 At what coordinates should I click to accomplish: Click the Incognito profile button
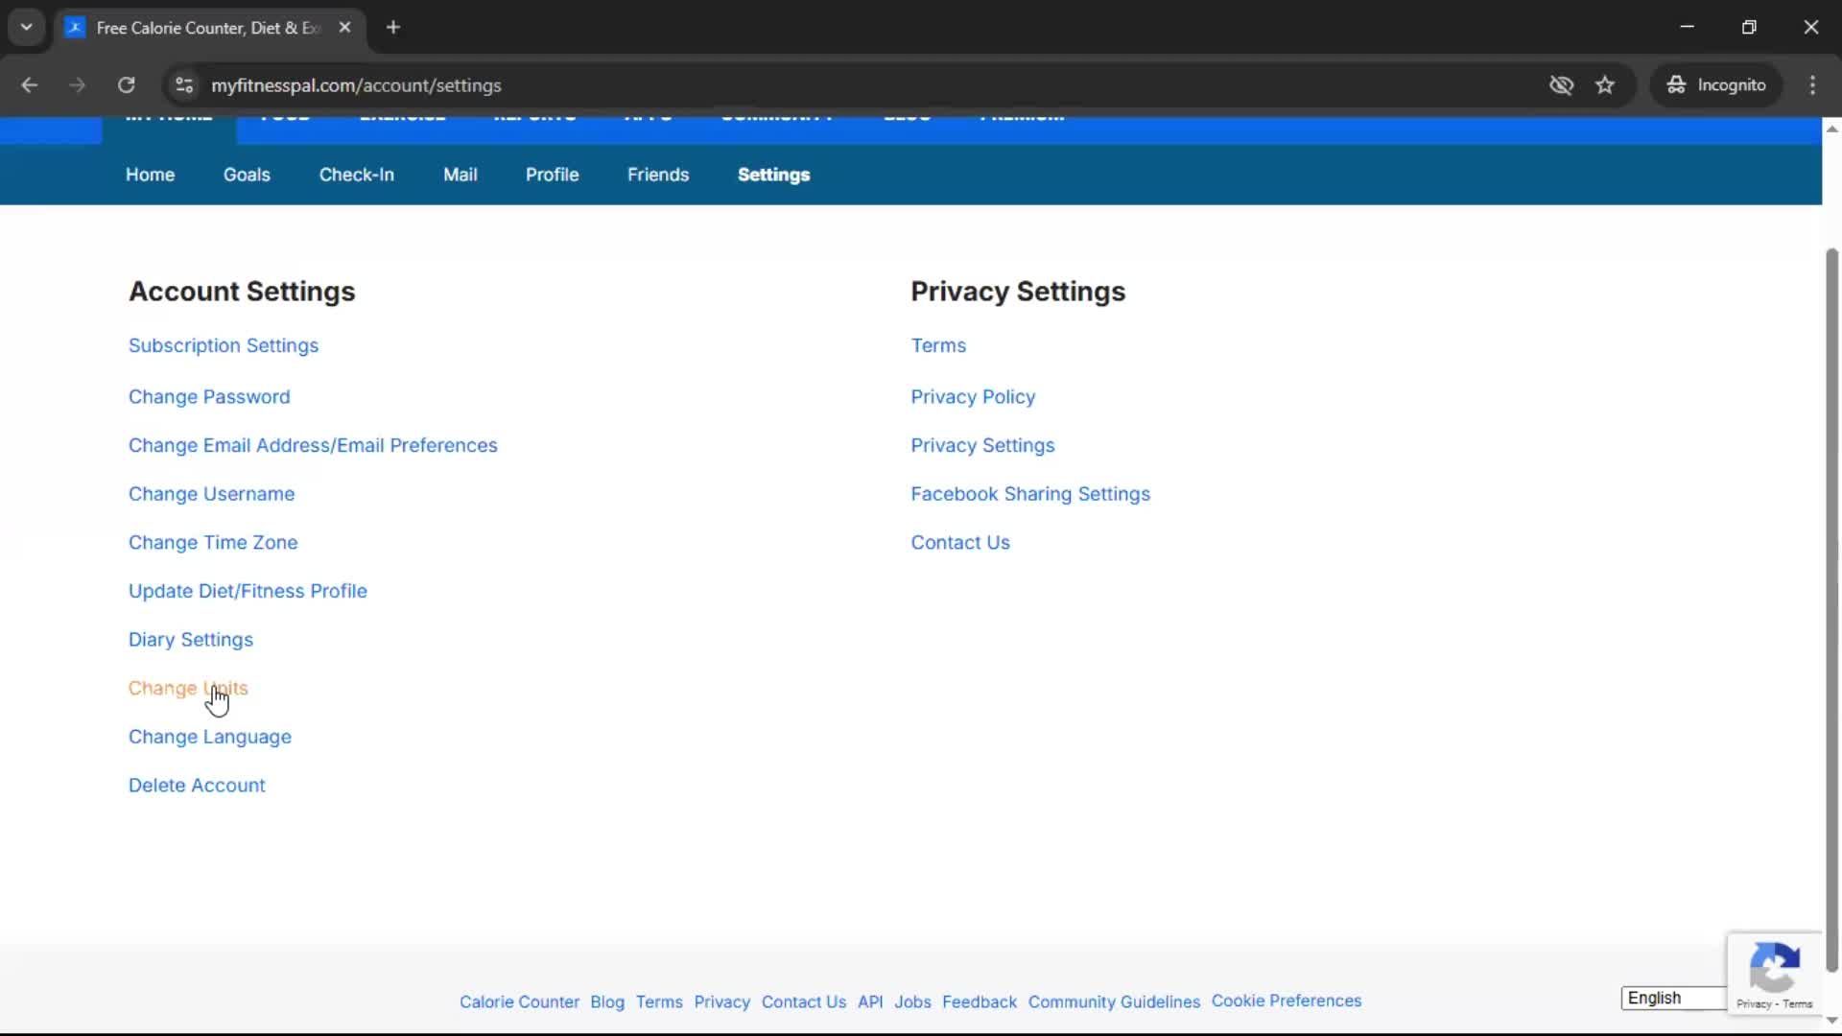click(x=1715, y=85)
